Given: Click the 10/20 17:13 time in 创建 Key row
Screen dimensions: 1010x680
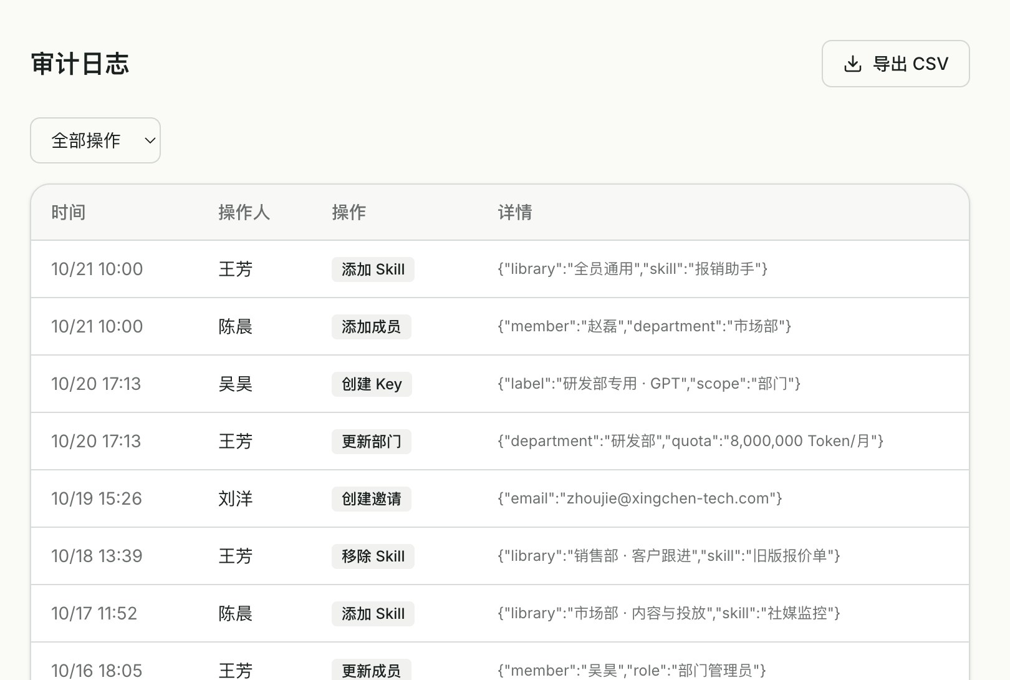Looking at the screenshot, I should [x=96, y=384].
